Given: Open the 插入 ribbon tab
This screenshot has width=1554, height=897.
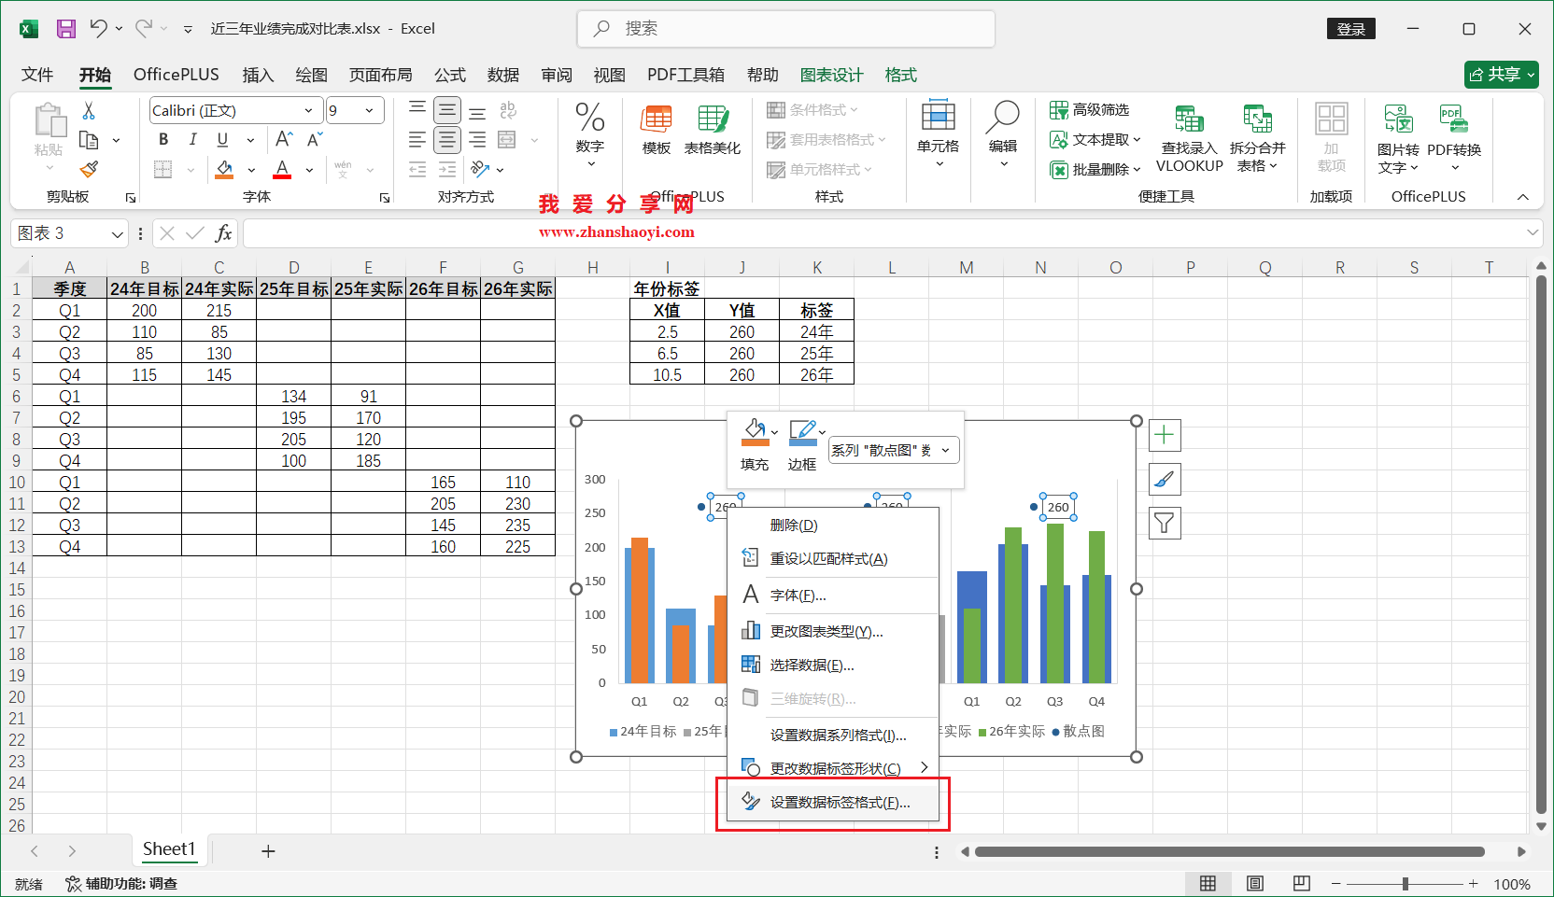Looking at the screenshot, I should point(258,75).
